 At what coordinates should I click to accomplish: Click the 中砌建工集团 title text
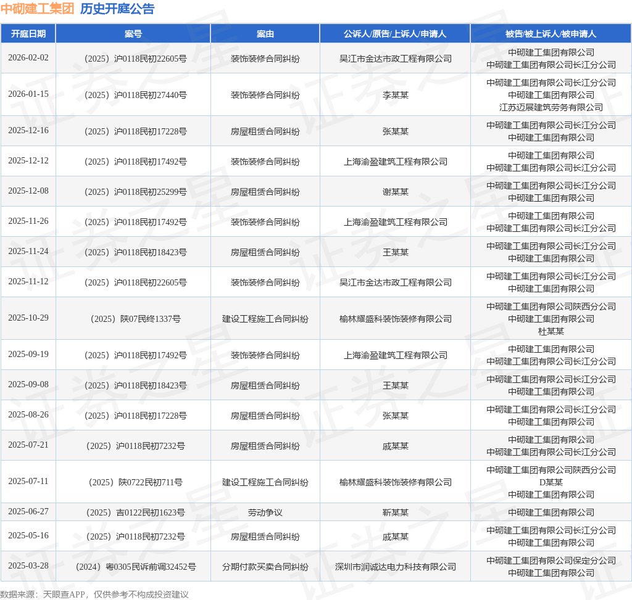pyautogui.click(x=37, y=9)
